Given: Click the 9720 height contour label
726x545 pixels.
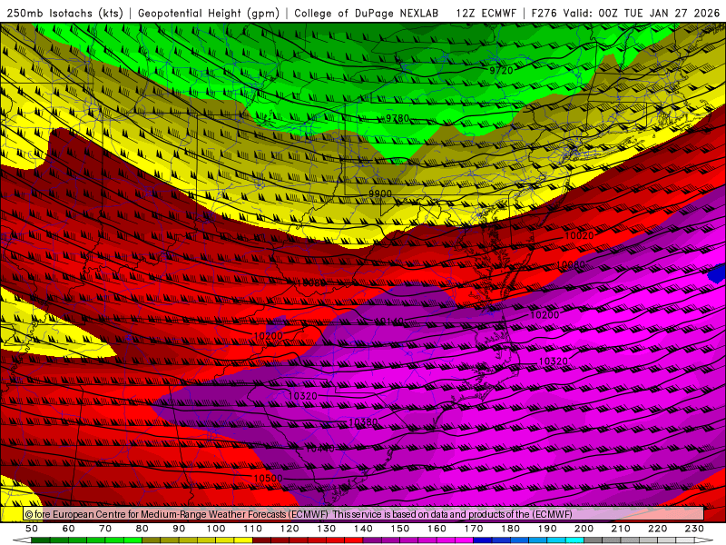Looking at the screenshot, I should [x=502, y=71].
